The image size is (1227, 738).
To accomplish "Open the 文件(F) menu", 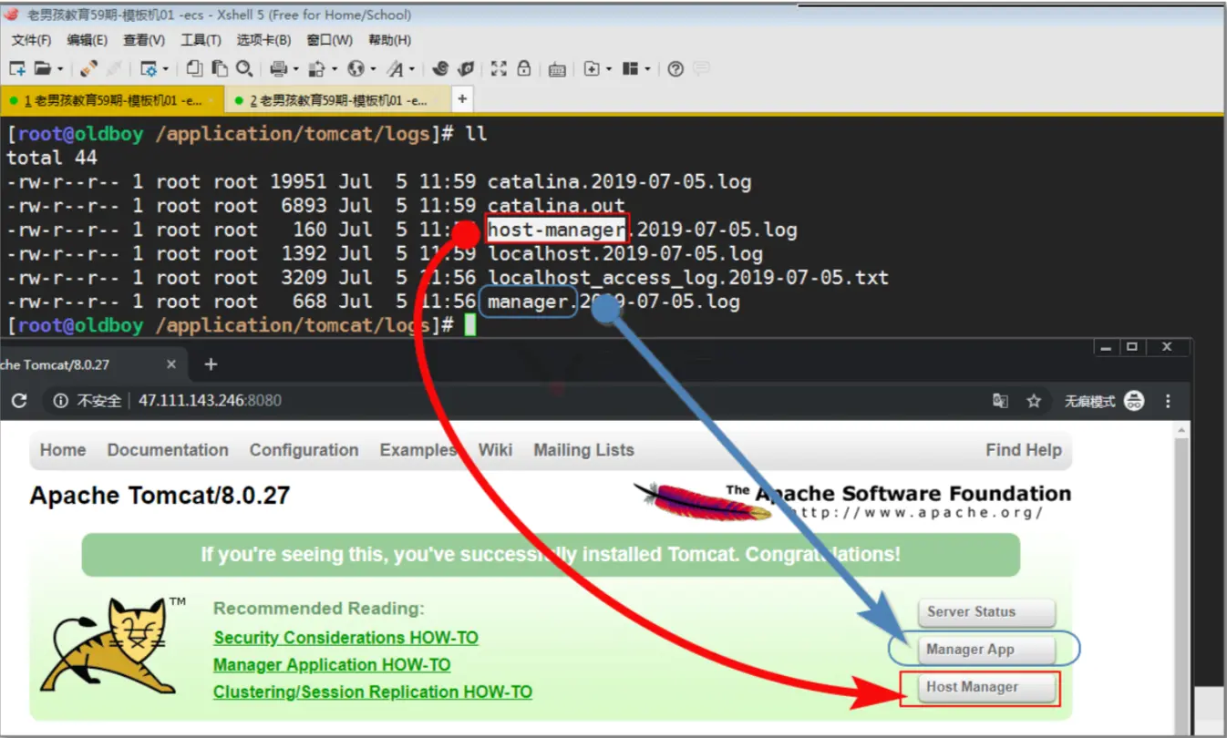I will pos(31,40).
